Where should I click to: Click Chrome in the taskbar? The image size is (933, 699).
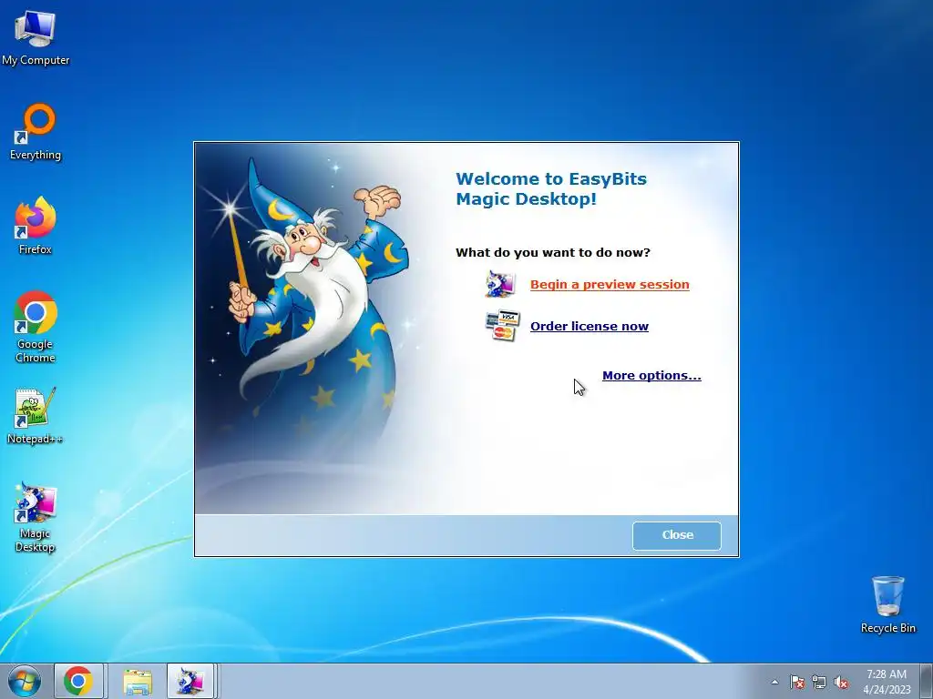pos(78,681)
